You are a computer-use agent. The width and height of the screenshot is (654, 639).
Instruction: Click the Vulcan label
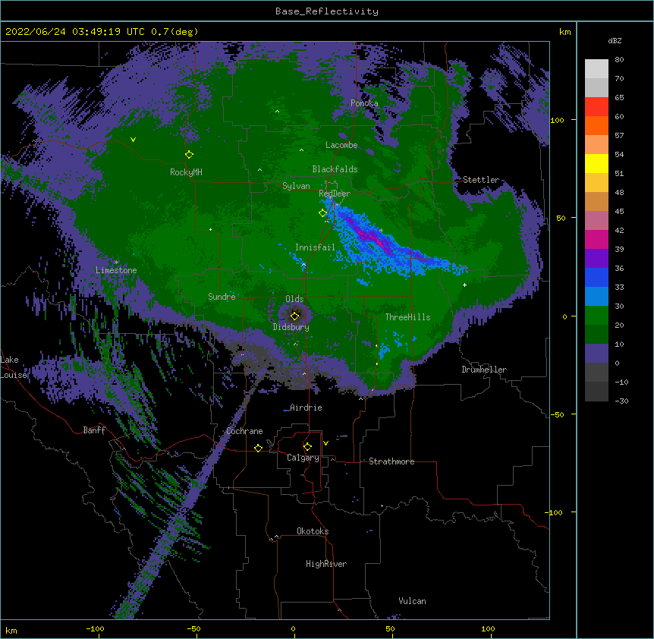point(412,601)
